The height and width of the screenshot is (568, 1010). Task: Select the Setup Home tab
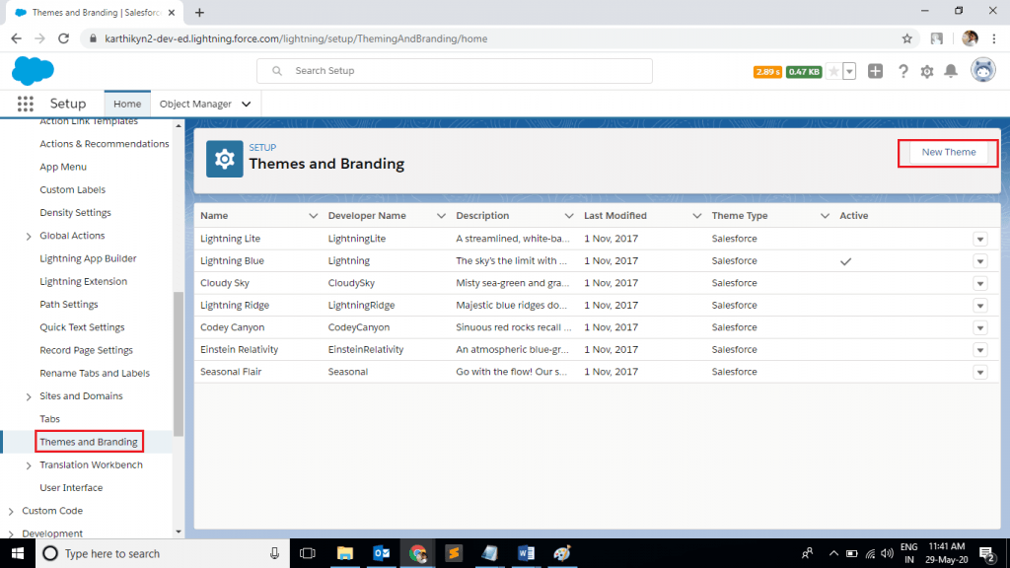126,103
